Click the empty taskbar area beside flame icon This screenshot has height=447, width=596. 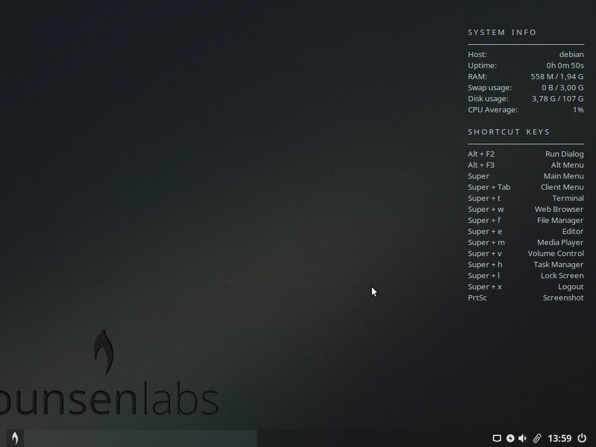click(x=141, y=439)
